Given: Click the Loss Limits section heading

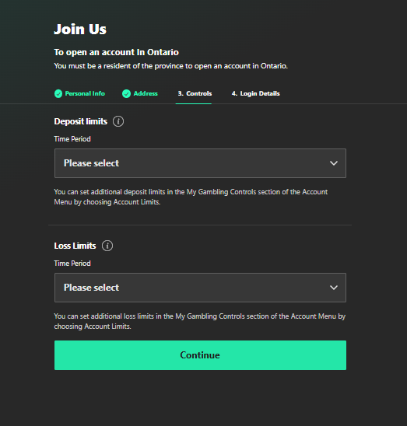Looking at the screenshot, I should point(75,246).
